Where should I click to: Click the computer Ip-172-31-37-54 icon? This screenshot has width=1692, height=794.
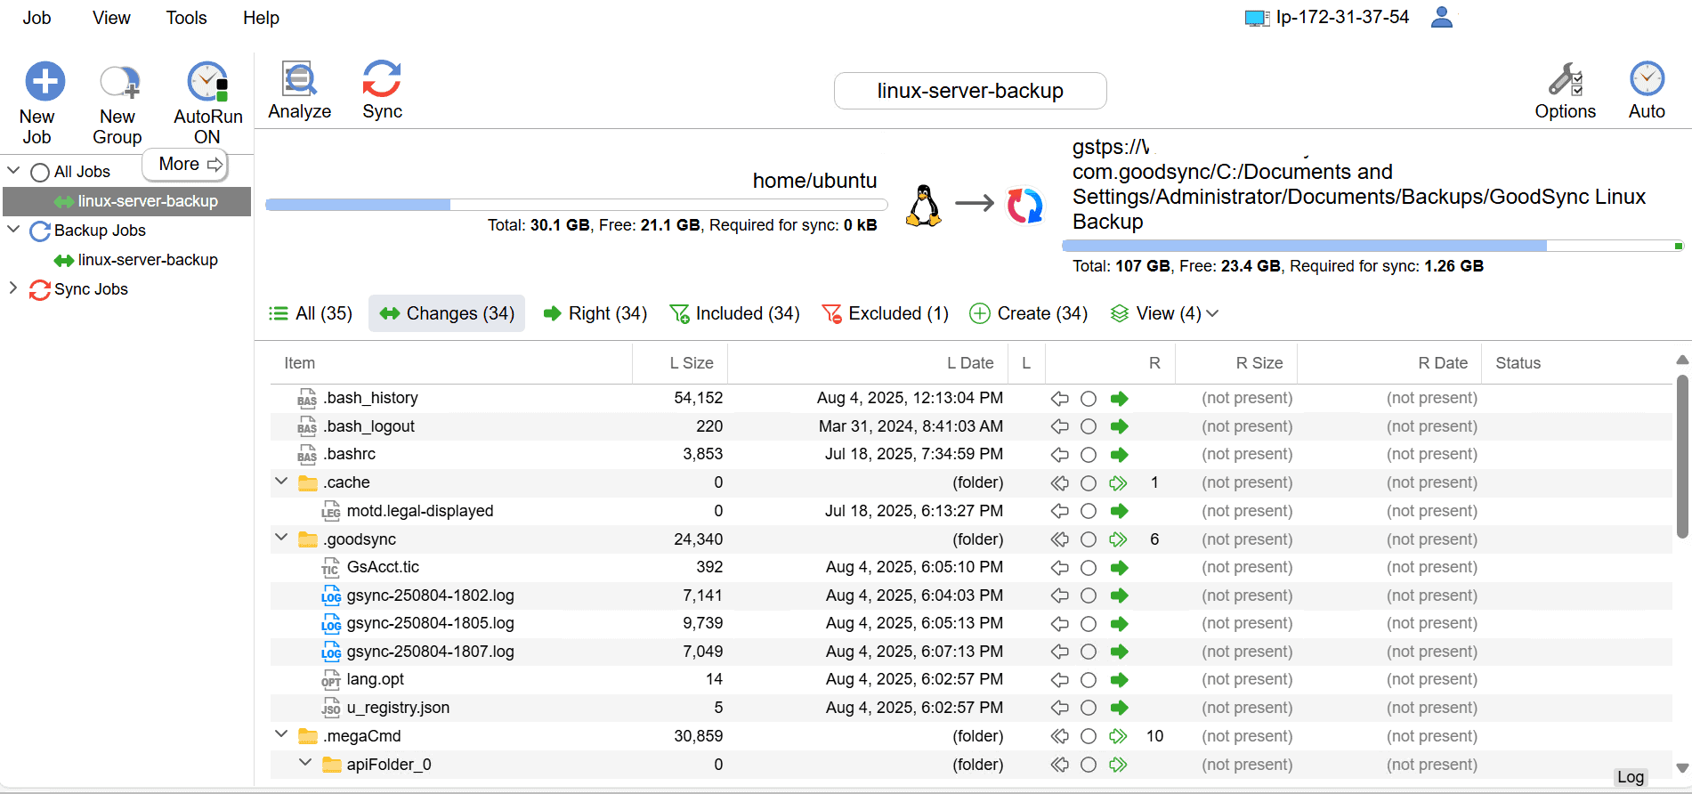(1257, 18)
